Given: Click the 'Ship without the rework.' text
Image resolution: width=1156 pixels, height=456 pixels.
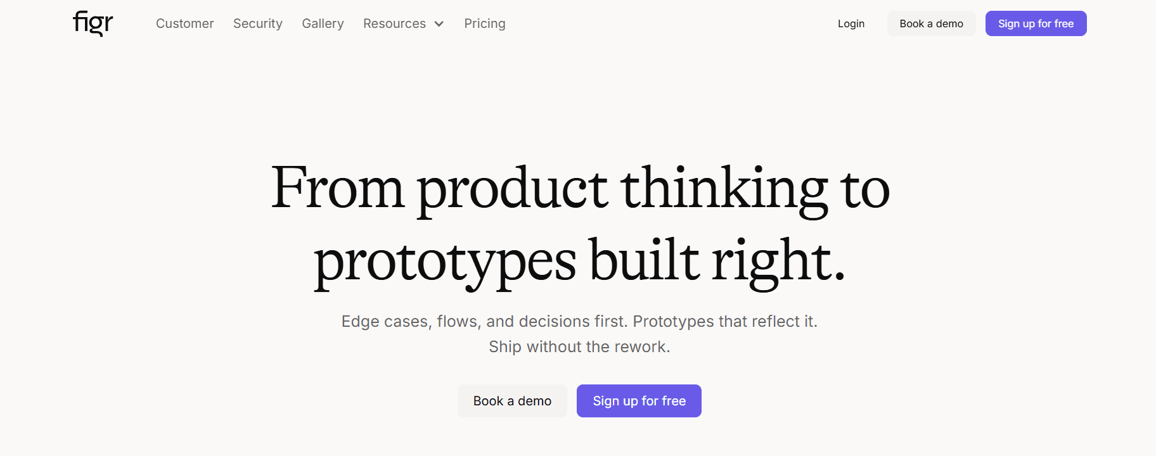Looking at the screenshot, I should point(579,347).
